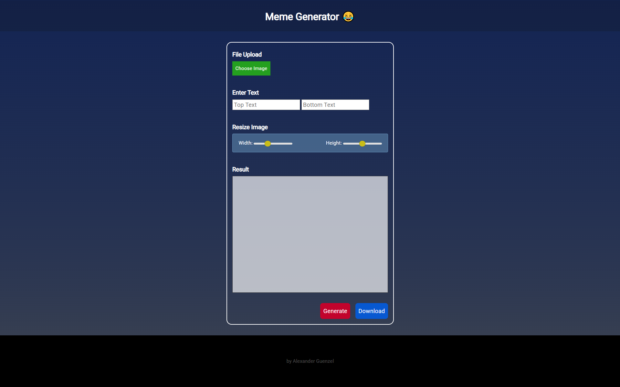Click the Meme Generator page title

pos(302,17)
